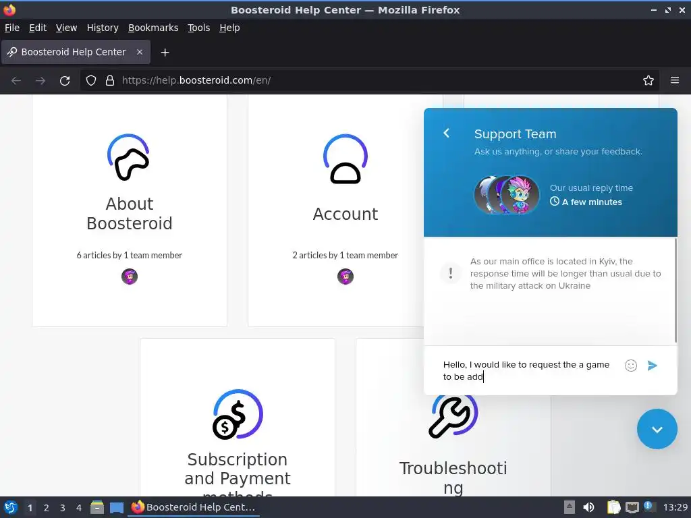691x518 pixels.
Task: Click the site security padlock icon
Action: coord(110,80)
